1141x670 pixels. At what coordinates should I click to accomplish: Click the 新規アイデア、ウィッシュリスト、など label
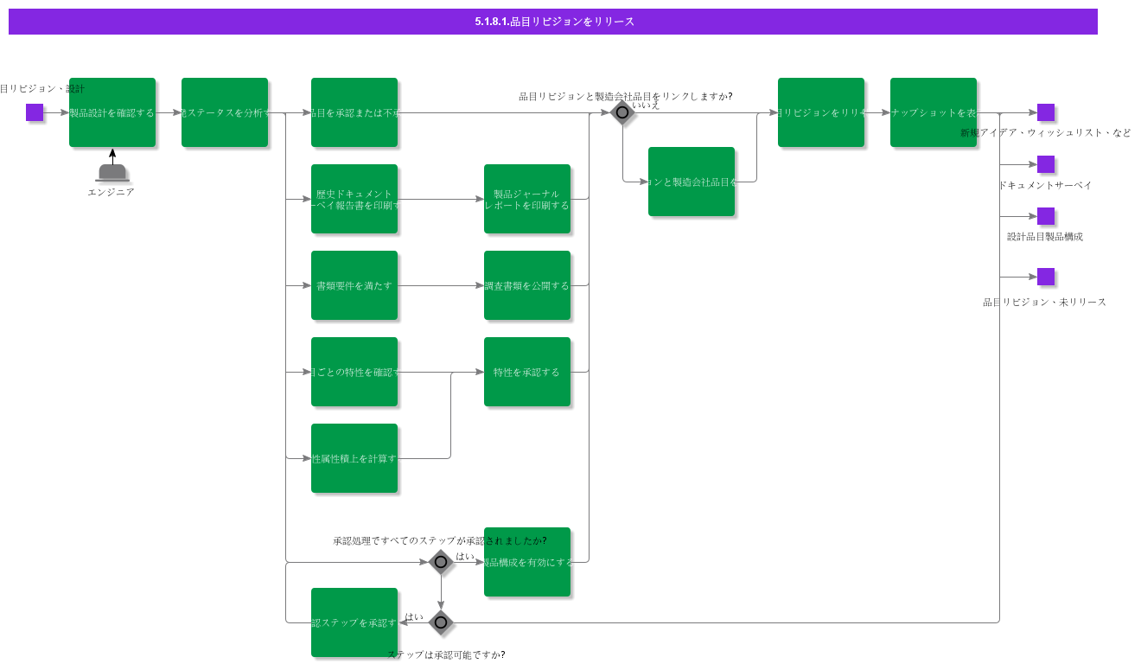(1046, 132)
